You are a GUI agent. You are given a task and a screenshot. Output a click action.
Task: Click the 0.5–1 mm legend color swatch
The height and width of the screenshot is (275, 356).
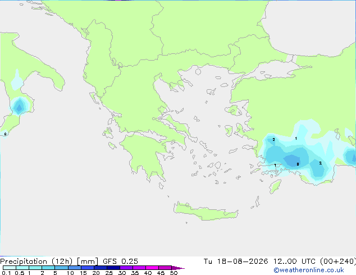tap(22, 268)
